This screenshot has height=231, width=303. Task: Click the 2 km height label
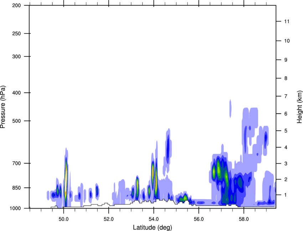(x=286, y=179)
